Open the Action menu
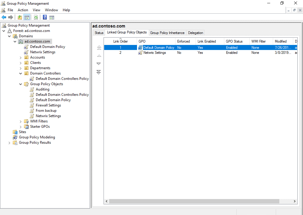 click(x=23, y=10)
